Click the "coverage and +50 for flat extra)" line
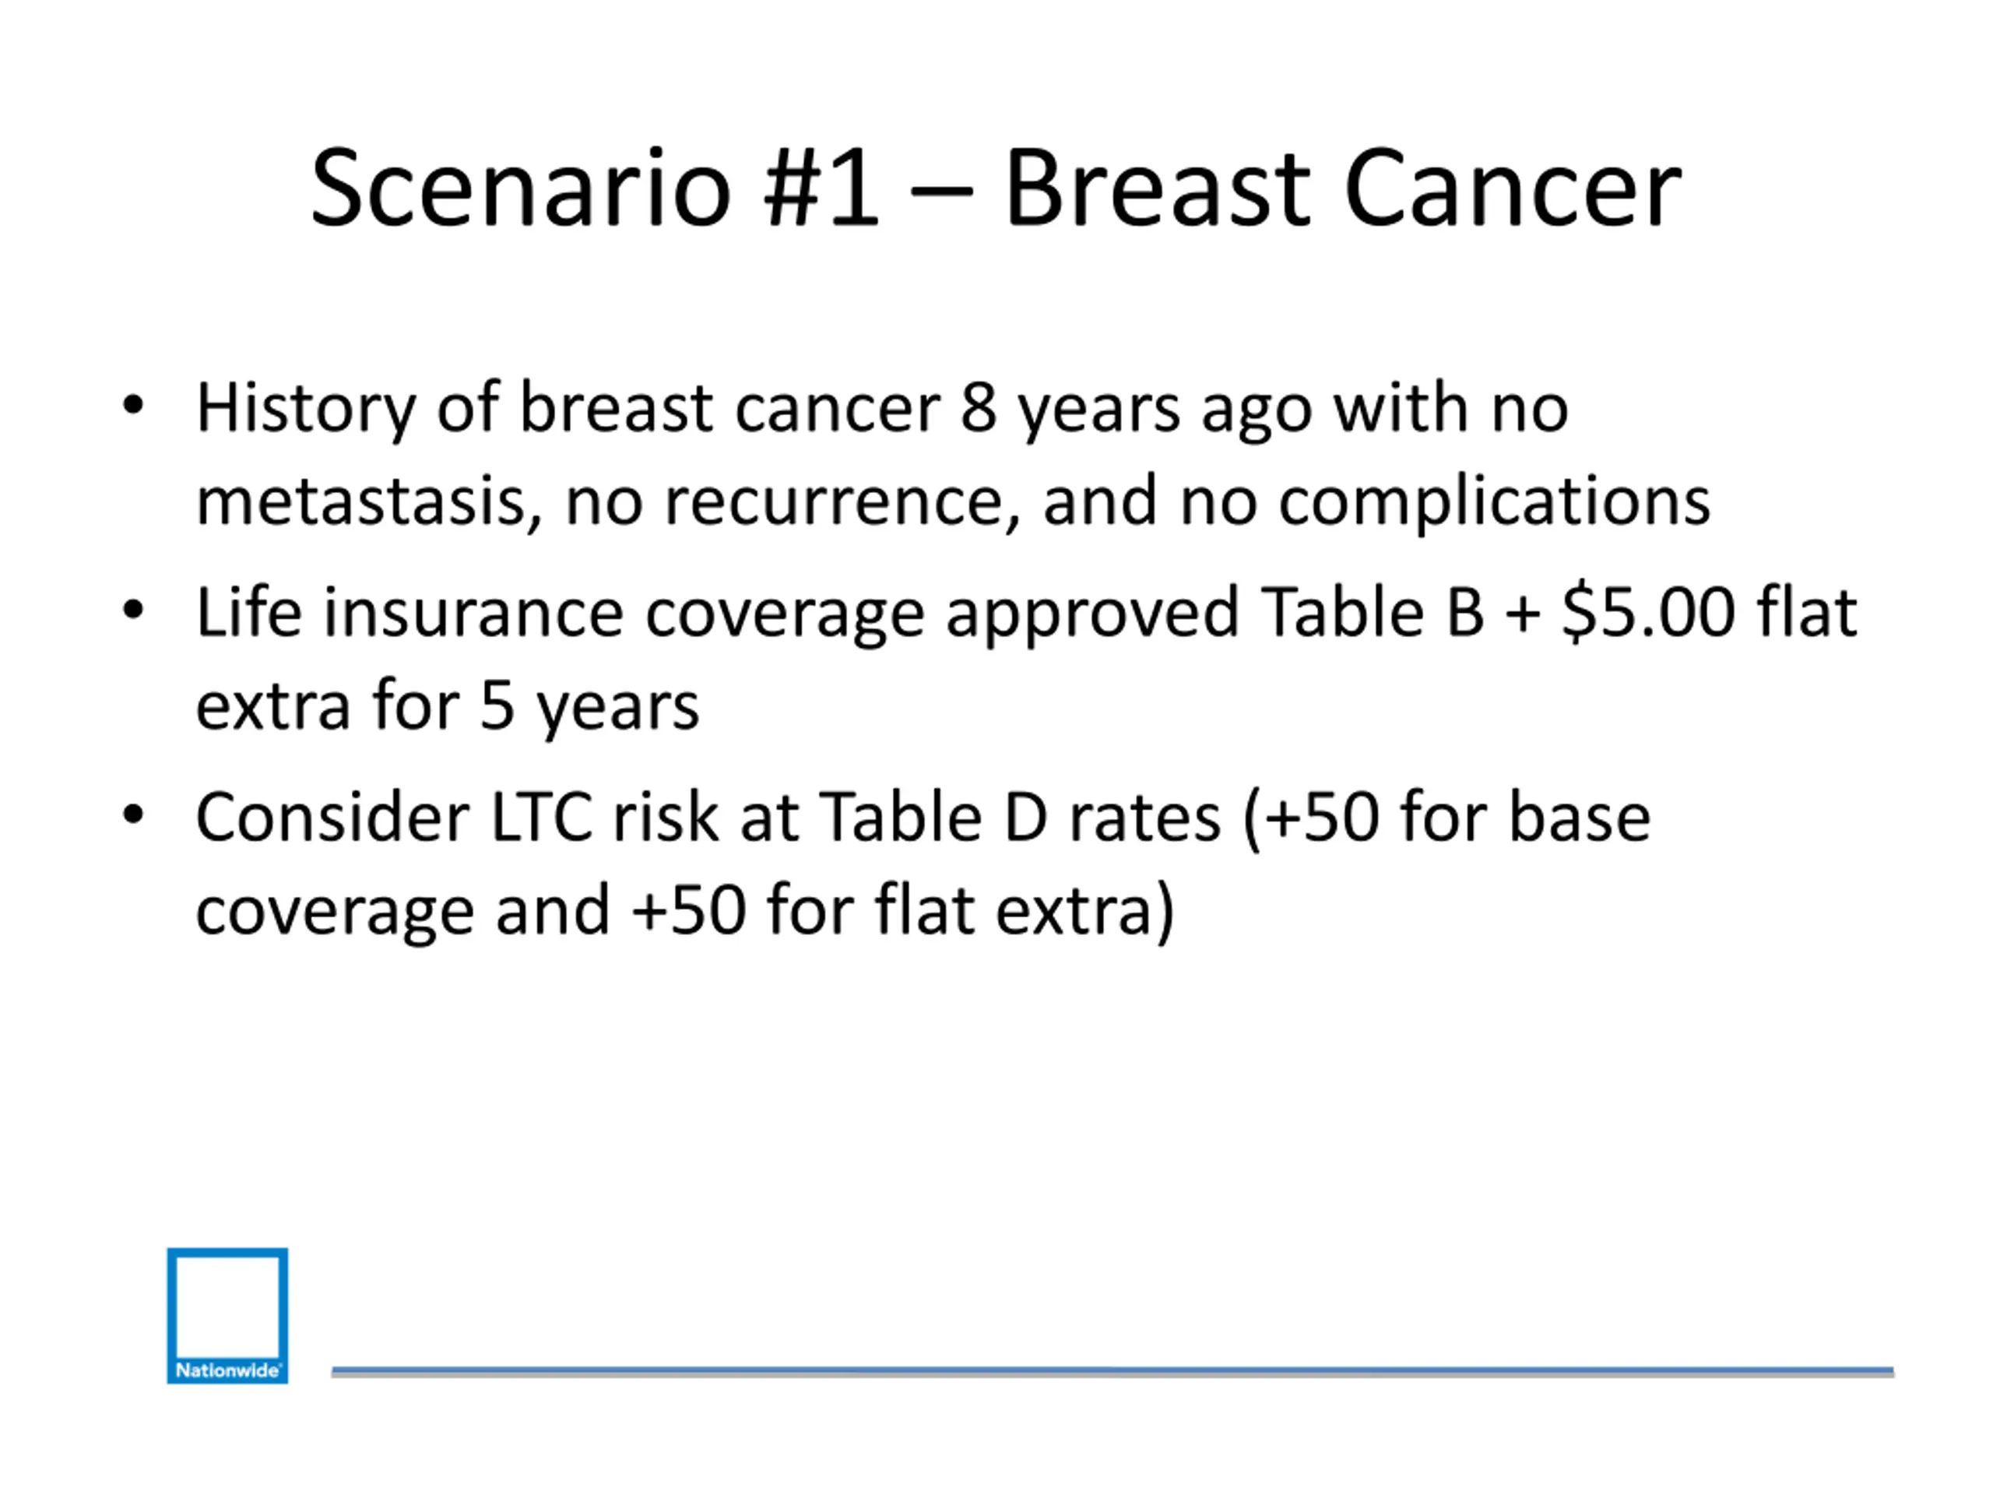1993x1495 pixels. [x=685, y=911]
